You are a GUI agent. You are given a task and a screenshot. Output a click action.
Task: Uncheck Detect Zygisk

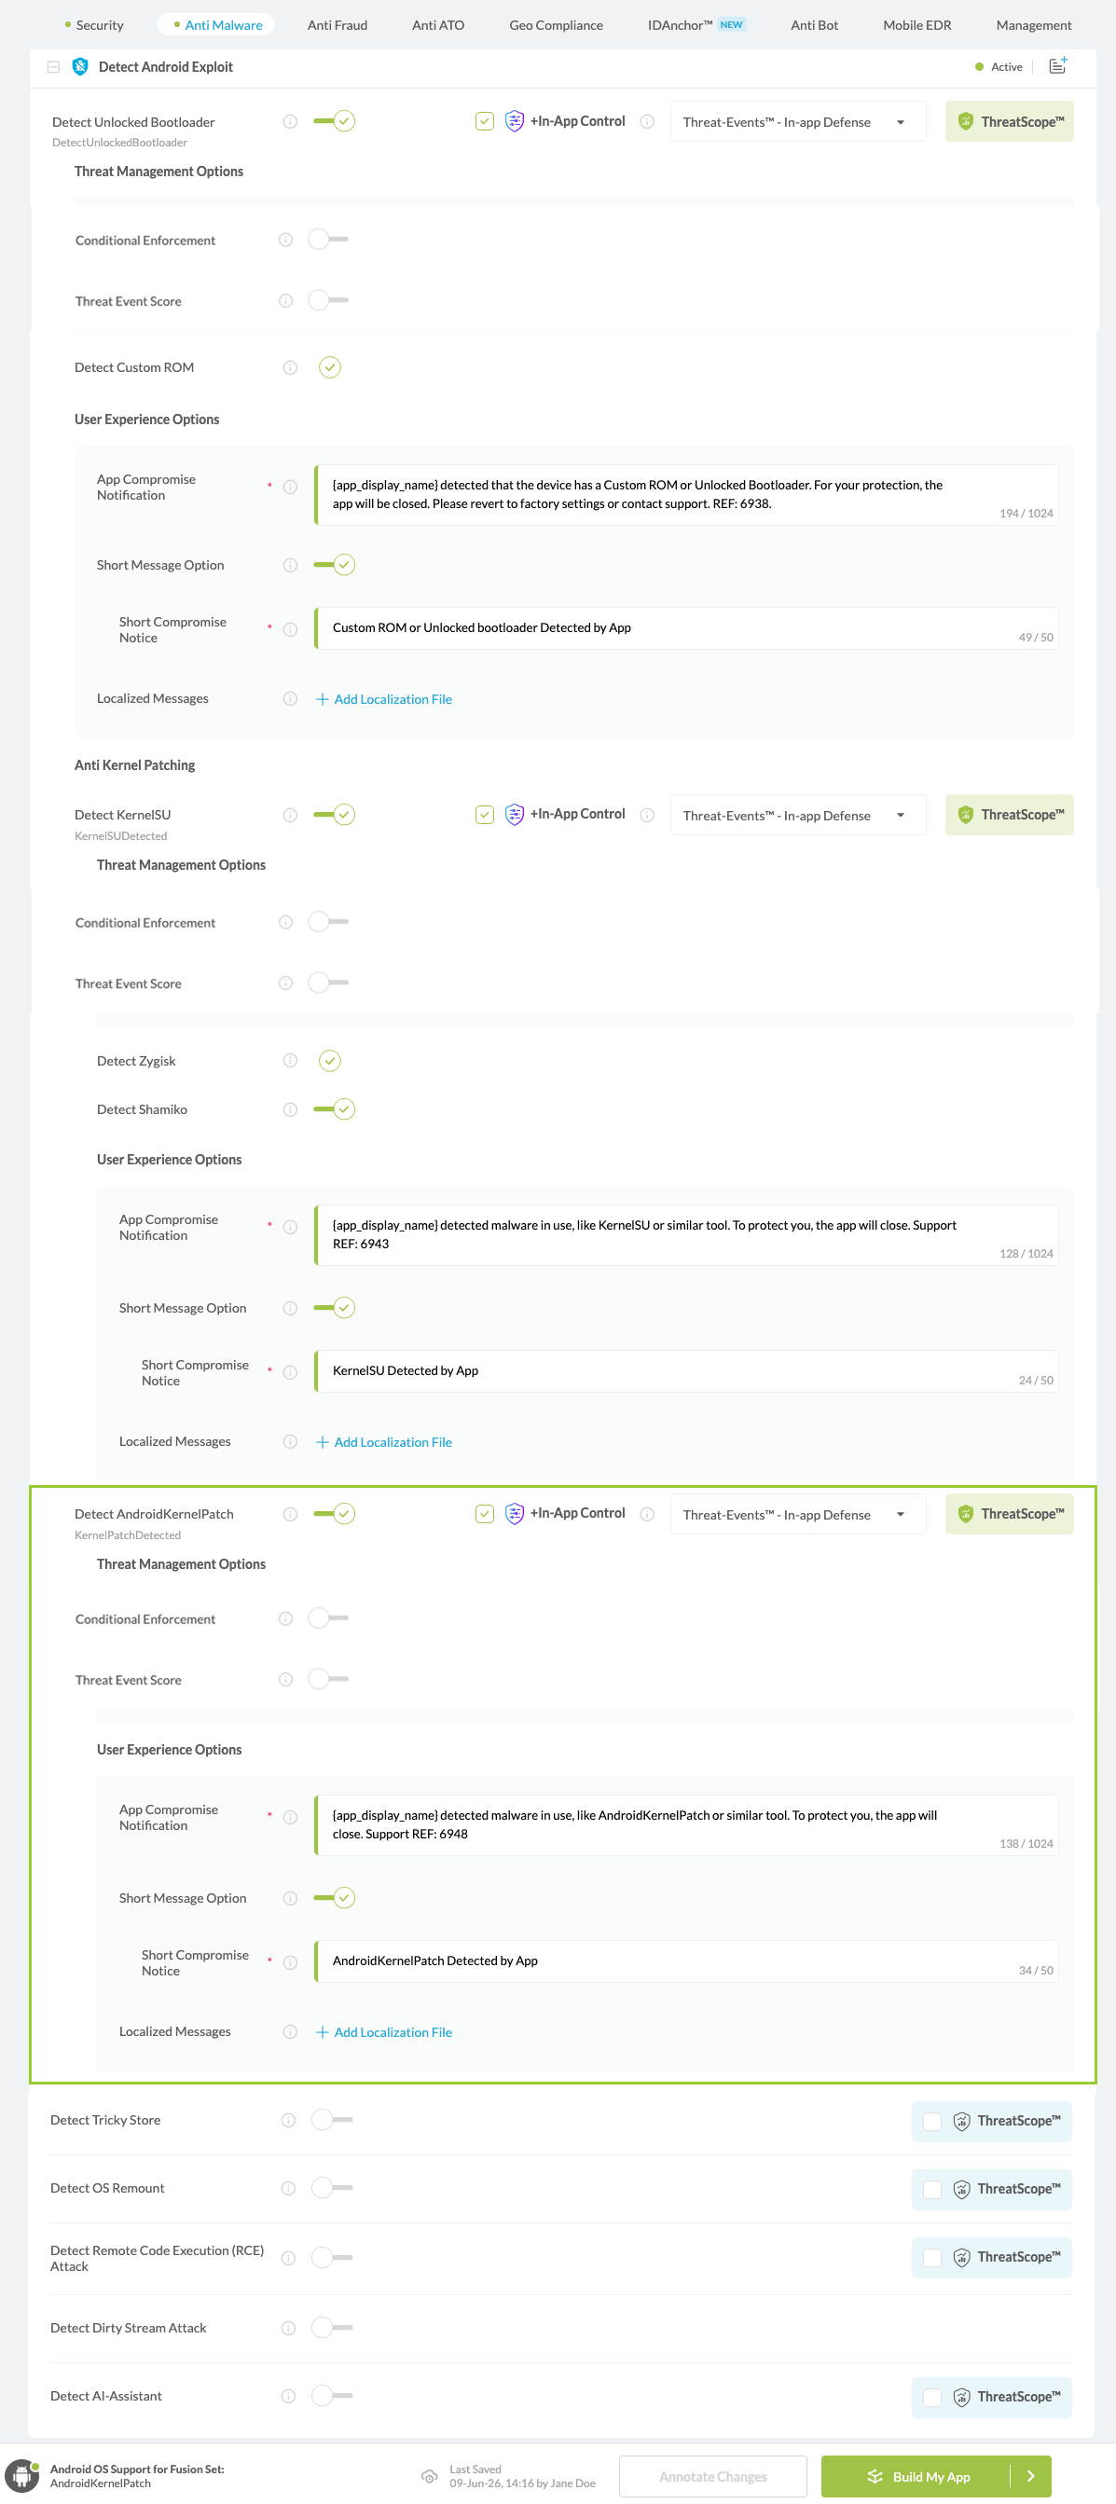click(329, 1061)
